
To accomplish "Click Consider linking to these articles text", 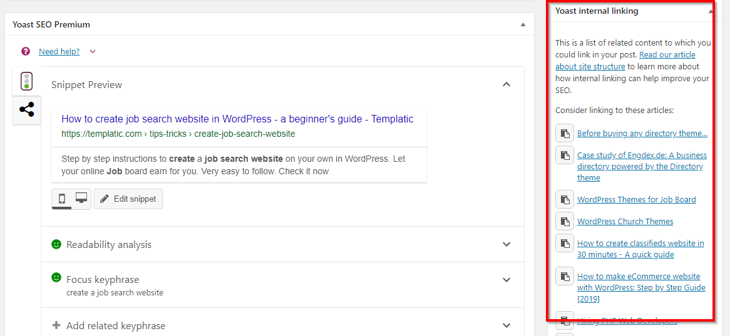I will pyautogui.click(x=615, y=111).
